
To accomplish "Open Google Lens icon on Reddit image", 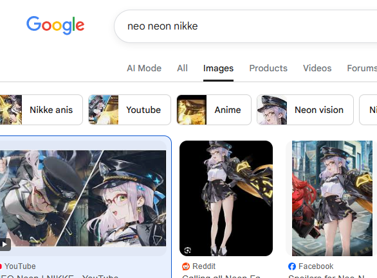I will 188,250.
